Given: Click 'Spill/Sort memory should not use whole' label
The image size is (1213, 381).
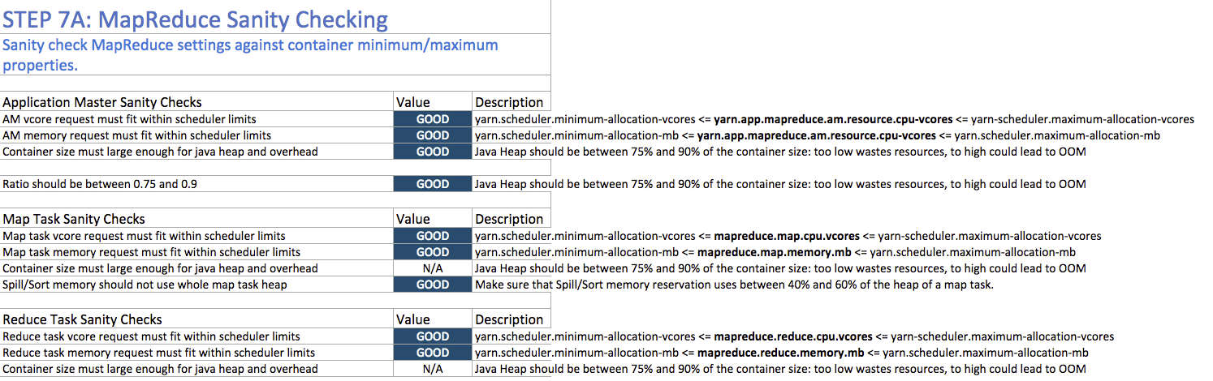Looking at the screenshot, I should 145,285.
